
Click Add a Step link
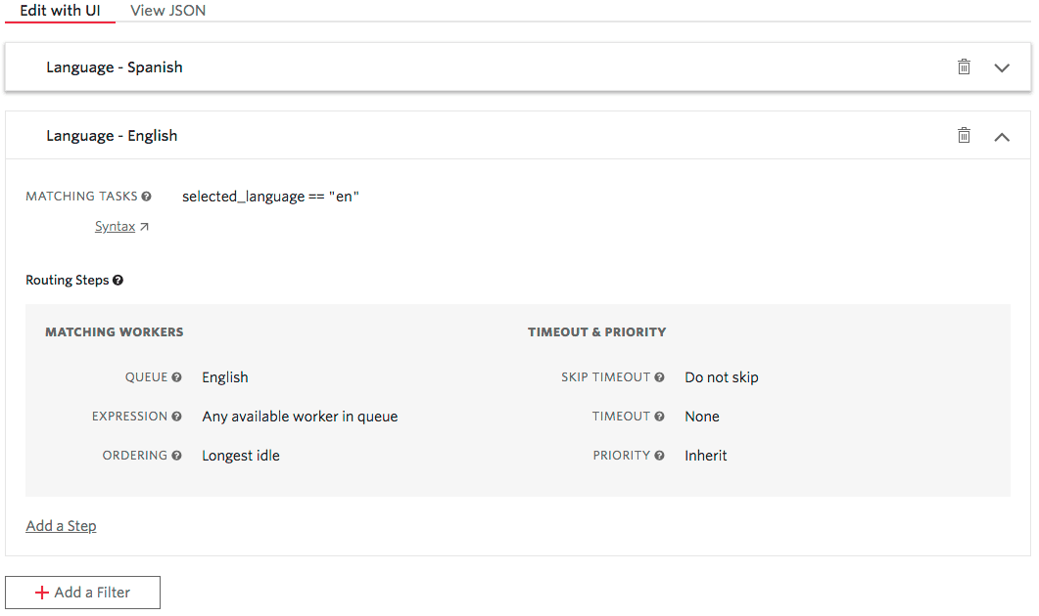[61, 525]
